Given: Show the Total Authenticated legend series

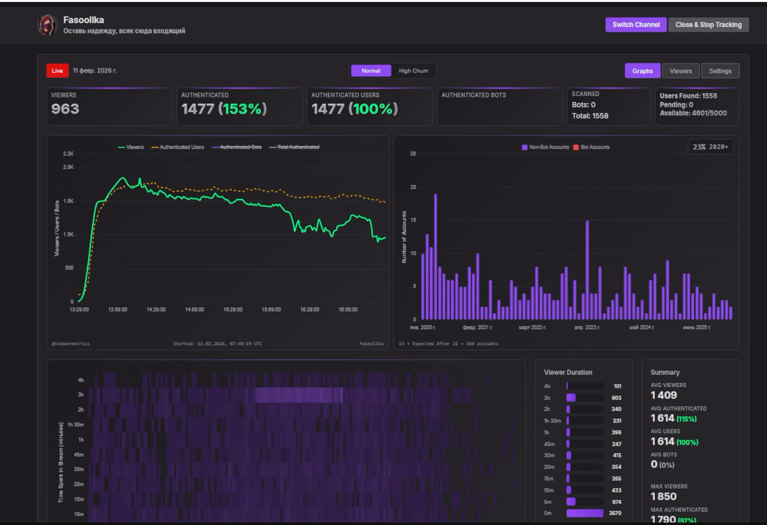Looking at the screenshot, I should tap(294, 147).
